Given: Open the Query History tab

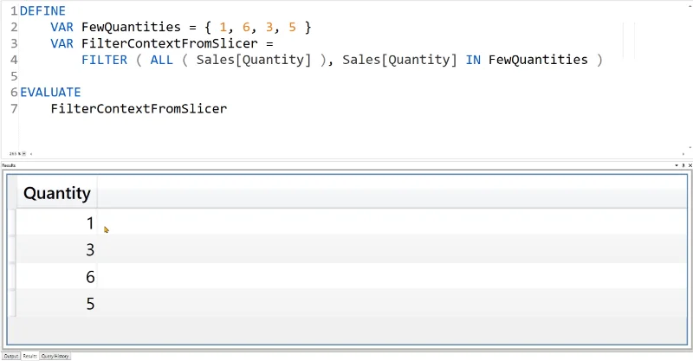Looking at the screenshot, I should coord(55,356).
